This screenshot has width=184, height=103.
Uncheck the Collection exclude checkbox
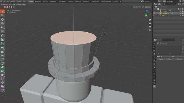click(178, 9)
